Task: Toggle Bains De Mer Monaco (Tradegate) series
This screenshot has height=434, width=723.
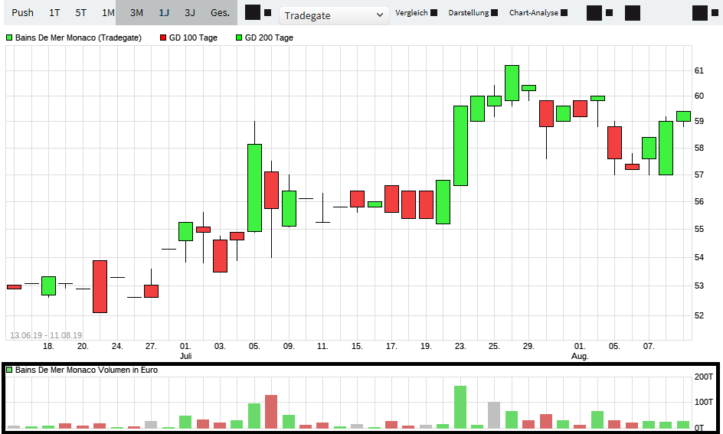Action: click(x=74, y=38)
